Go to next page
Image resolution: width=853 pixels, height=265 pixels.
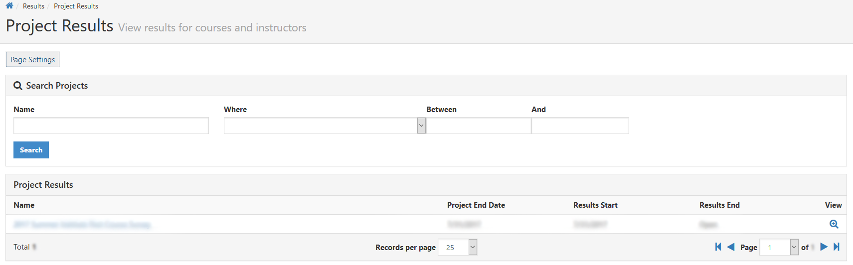pyautogui.click(x=824, y=247)
